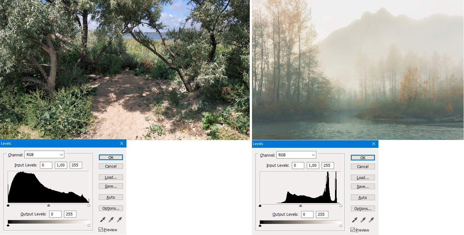Pick the black point eyedropper in left Levels dialog

click(102, 219)
